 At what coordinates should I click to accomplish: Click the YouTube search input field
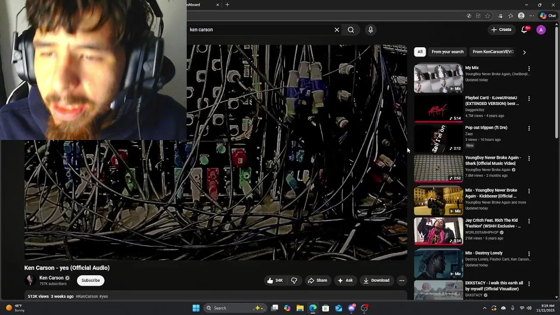point(259,30)
